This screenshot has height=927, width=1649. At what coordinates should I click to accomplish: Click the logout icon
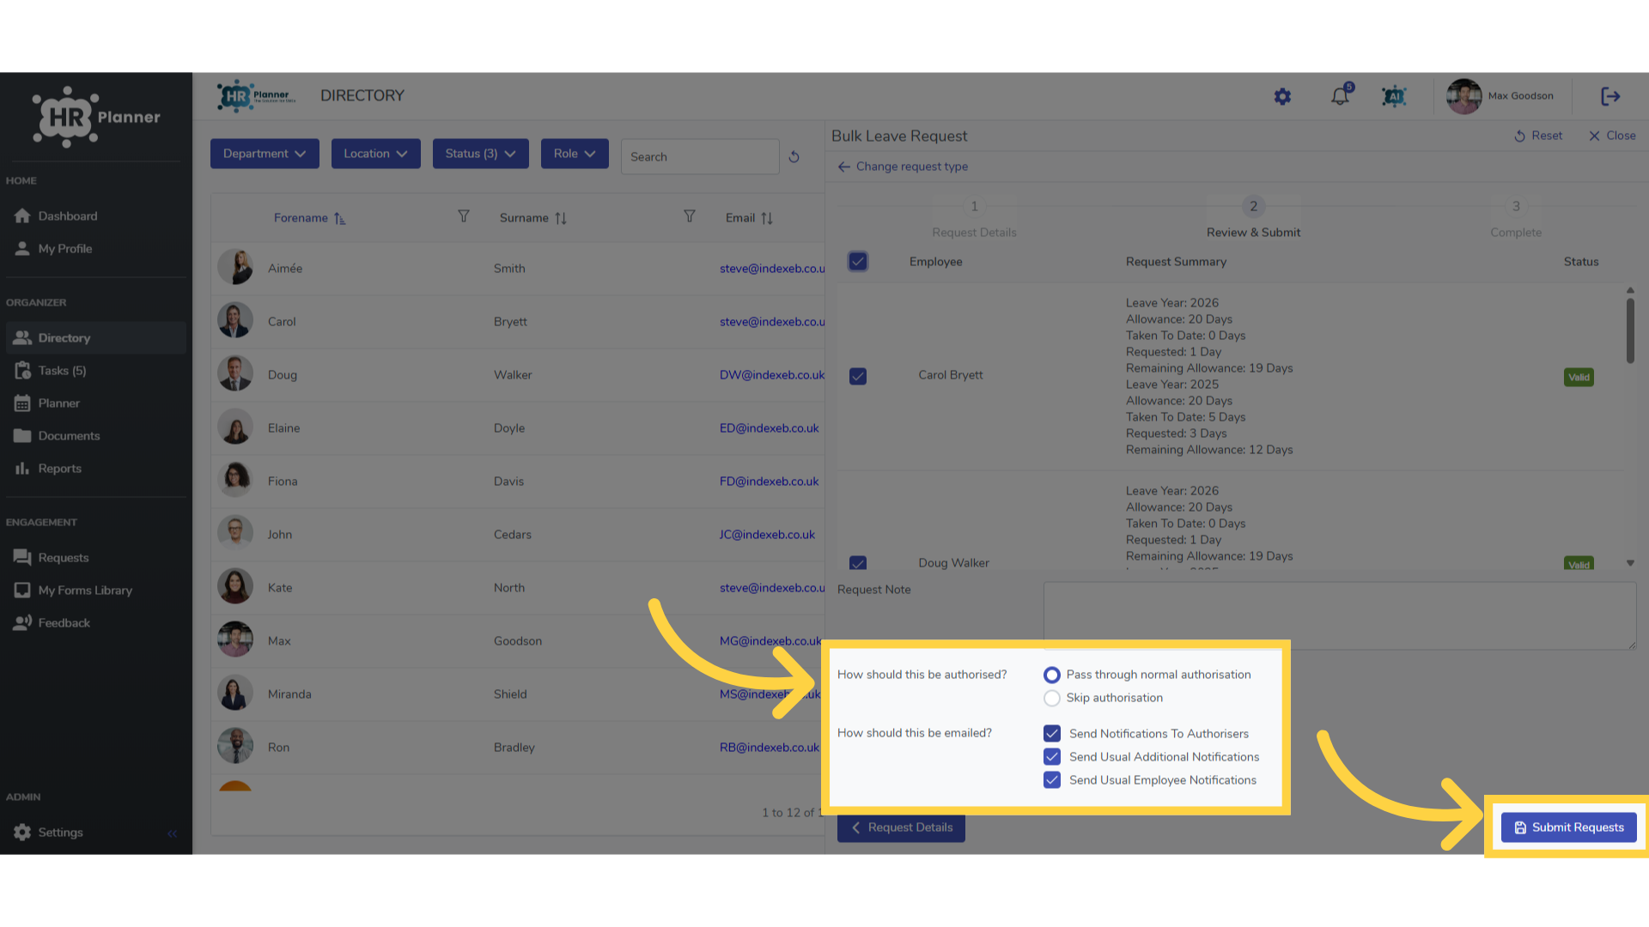[x=1610, y=96]
